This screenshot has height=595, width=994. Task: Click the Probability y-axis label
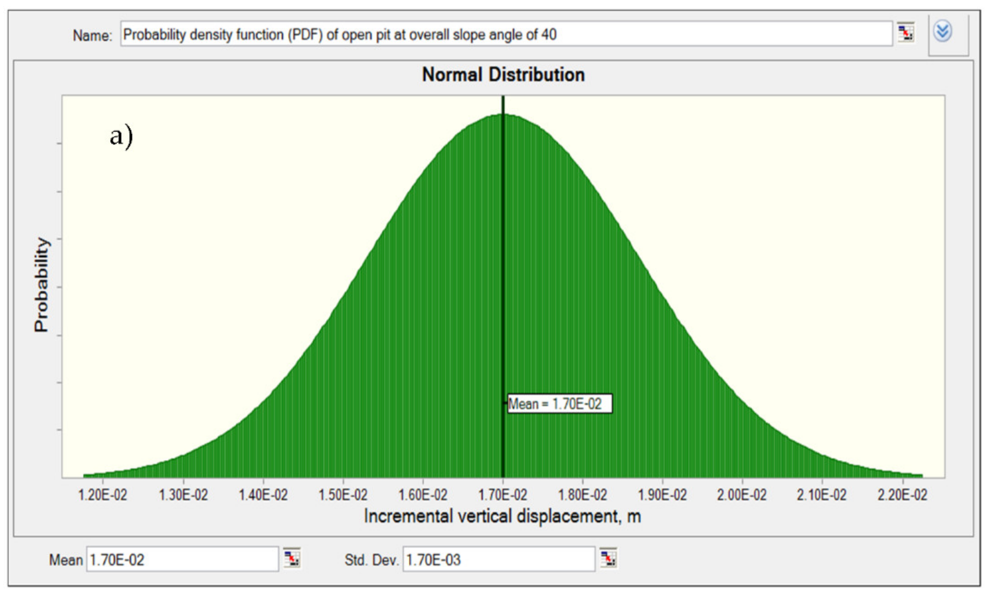41,285
